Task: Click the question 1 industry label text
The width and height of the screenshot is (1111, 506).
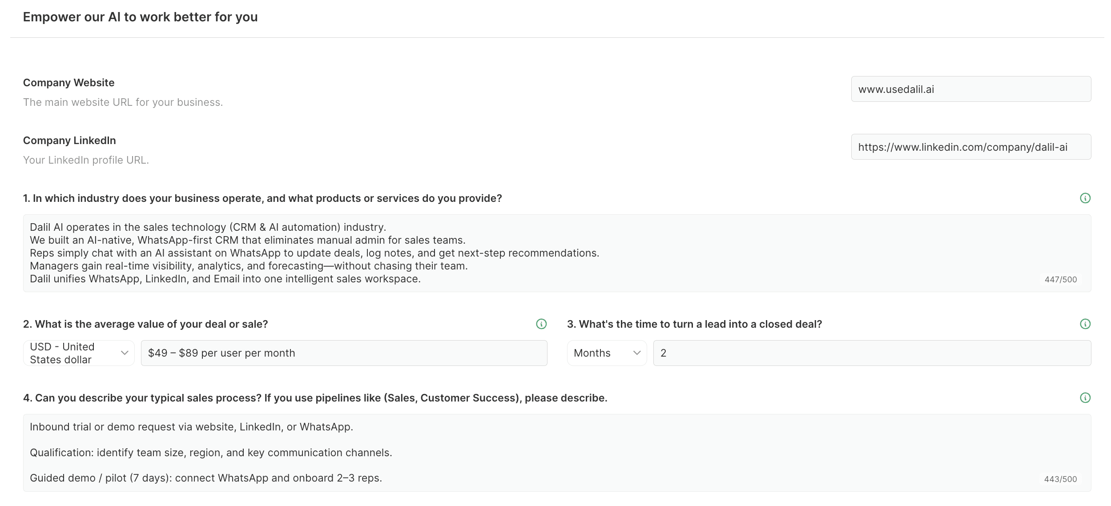Action: click(262, 198)
